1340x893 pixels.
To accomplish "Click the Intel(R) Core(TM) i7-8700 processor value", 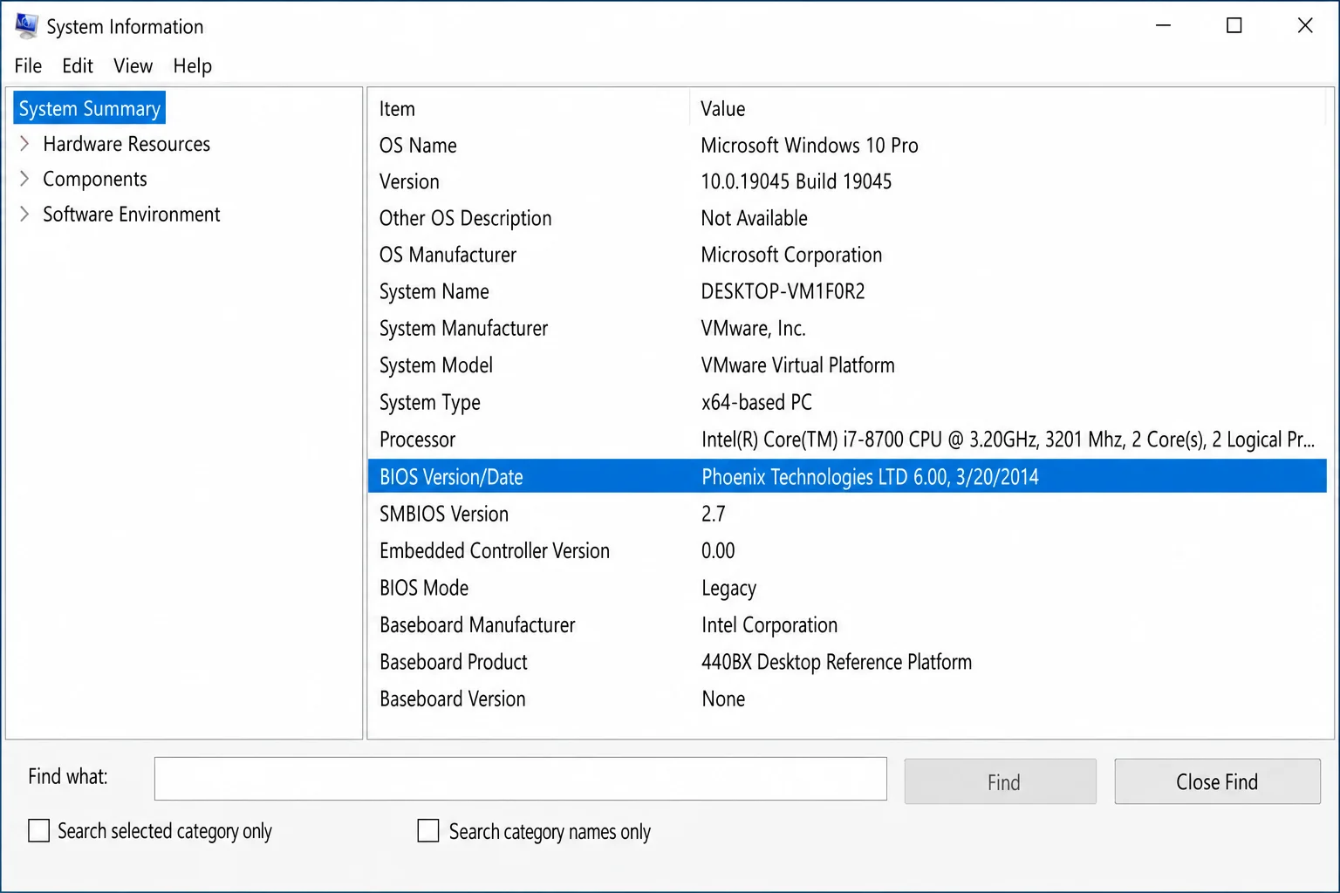I will coord(1008,440).
